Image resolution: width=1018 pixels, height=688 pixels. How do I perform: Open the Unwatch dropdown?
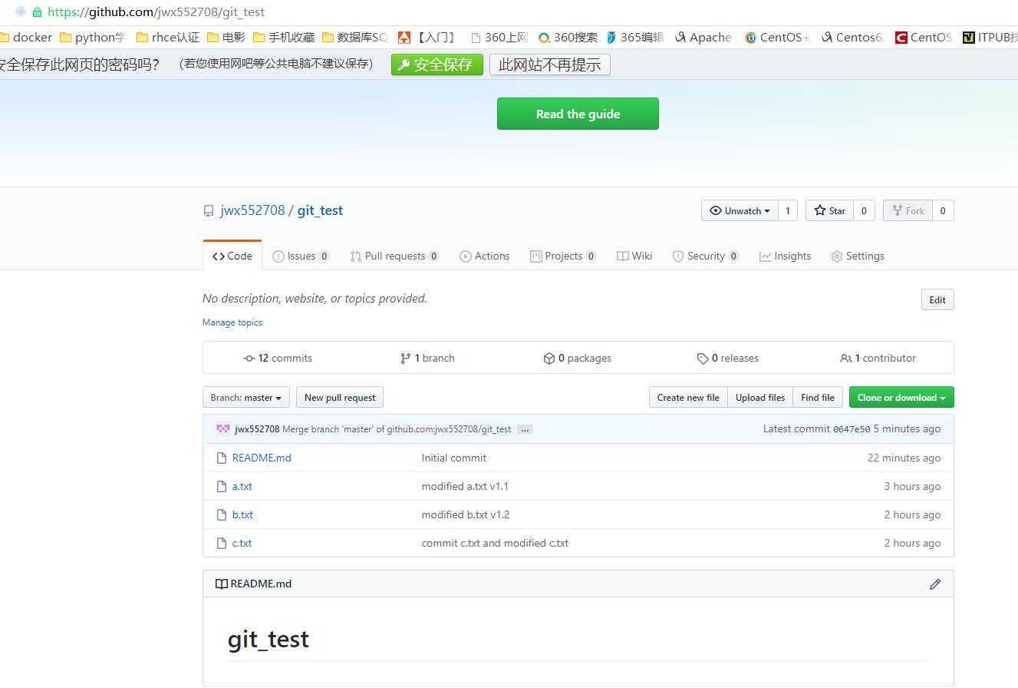point(740,210)
